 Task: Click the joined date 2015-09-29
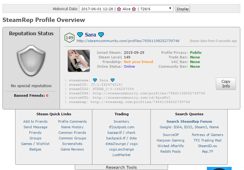pos(134,53)
